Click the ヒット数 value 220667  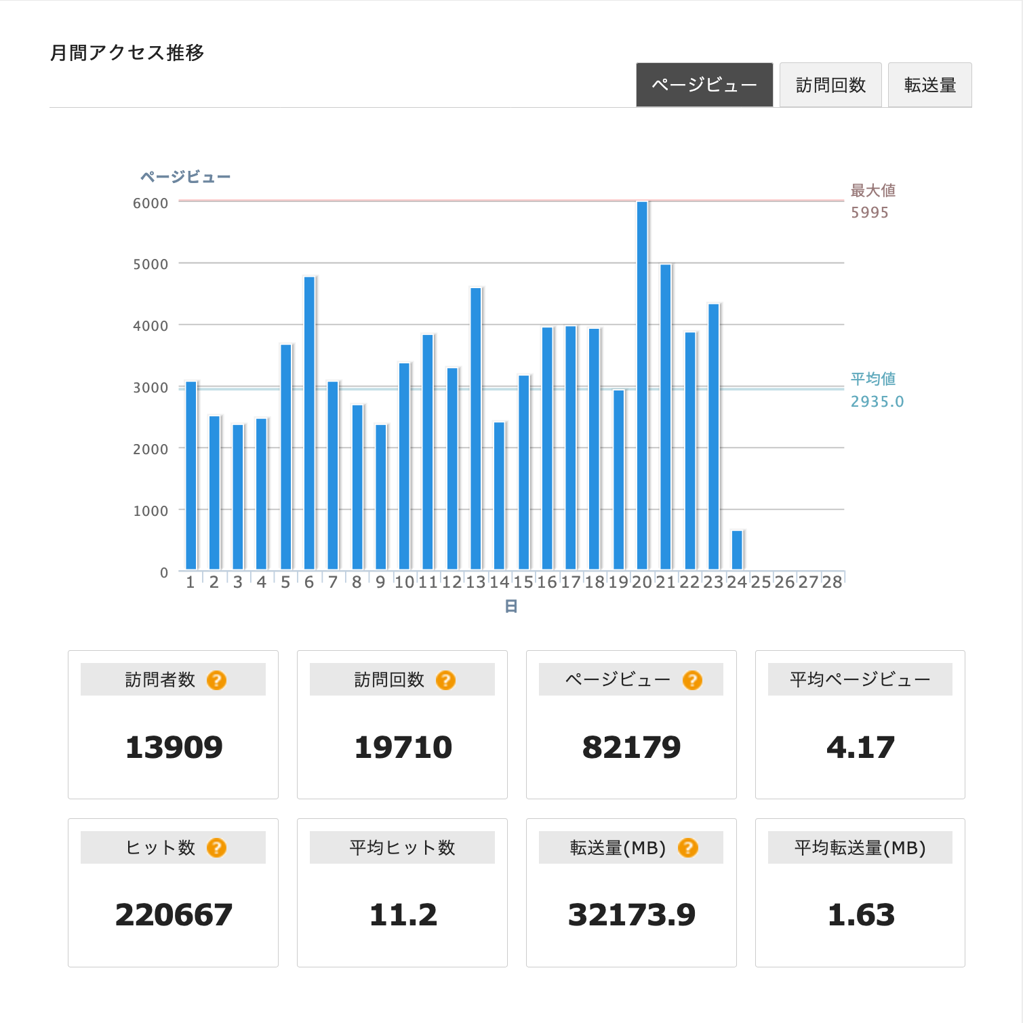174,915
